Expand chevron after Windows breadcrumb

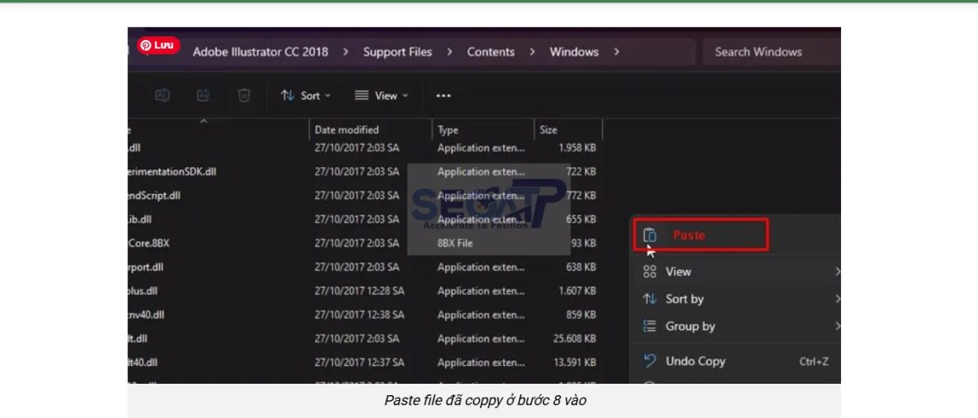(616, 51)
